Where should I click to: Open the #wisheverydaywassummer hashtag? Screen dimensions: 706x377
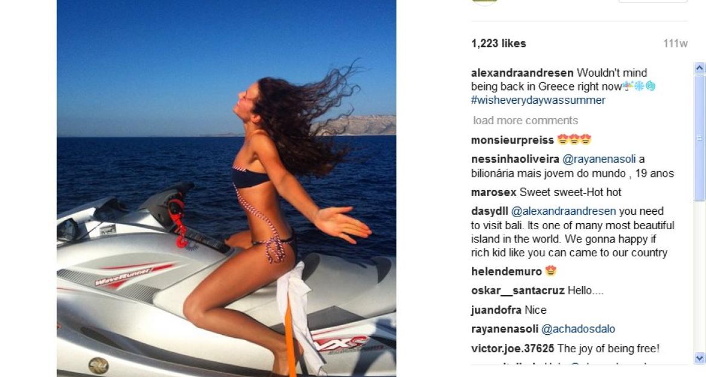point(538,100)
